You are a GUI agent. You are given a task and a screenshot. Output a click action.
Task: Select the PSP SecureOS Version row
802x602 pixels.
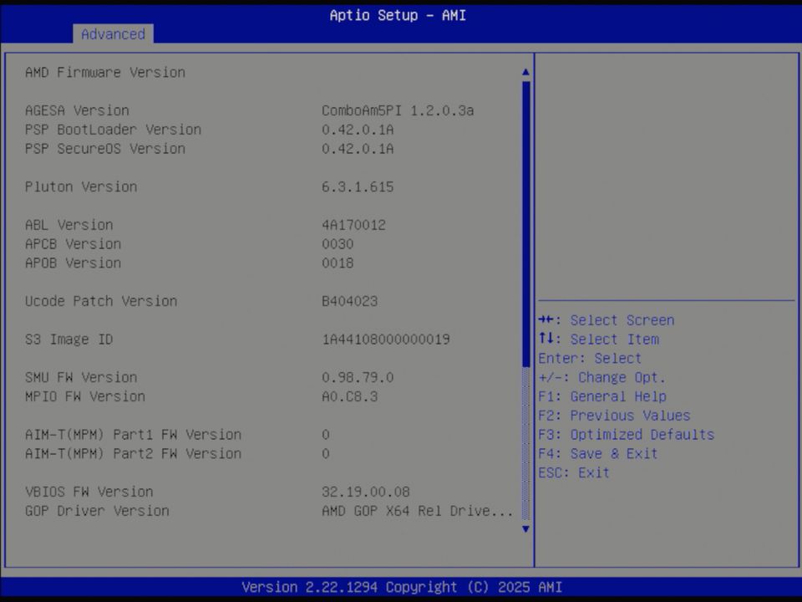click(x=105, y=148)
